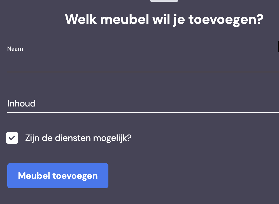Submit the furniture form with the blue button
The width and height of the screenshot is (279, 204).
click(x=58, y=176)
